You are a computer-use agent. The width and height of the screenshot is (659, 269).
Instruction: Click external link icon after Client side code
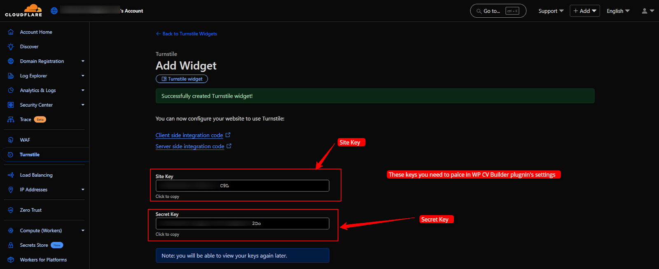(228, 135)
